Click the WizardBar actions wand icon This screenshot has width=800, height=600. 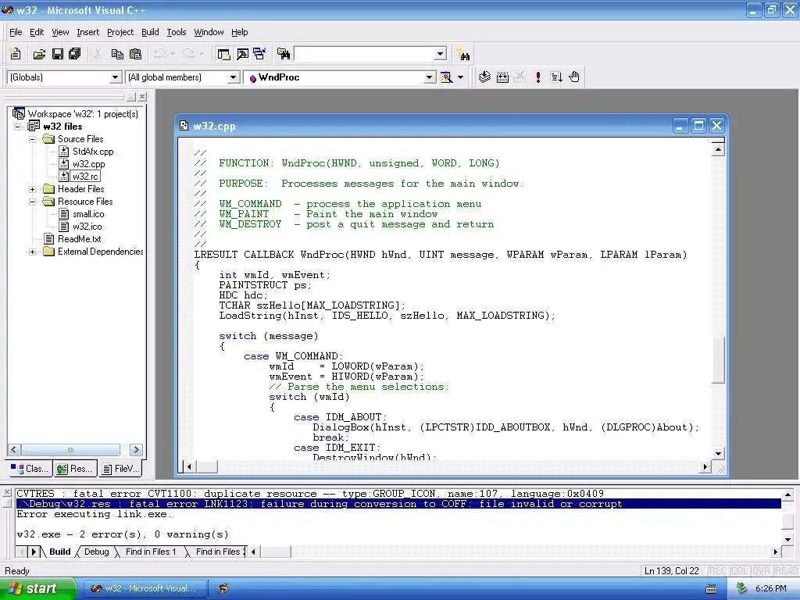(446, 77)
